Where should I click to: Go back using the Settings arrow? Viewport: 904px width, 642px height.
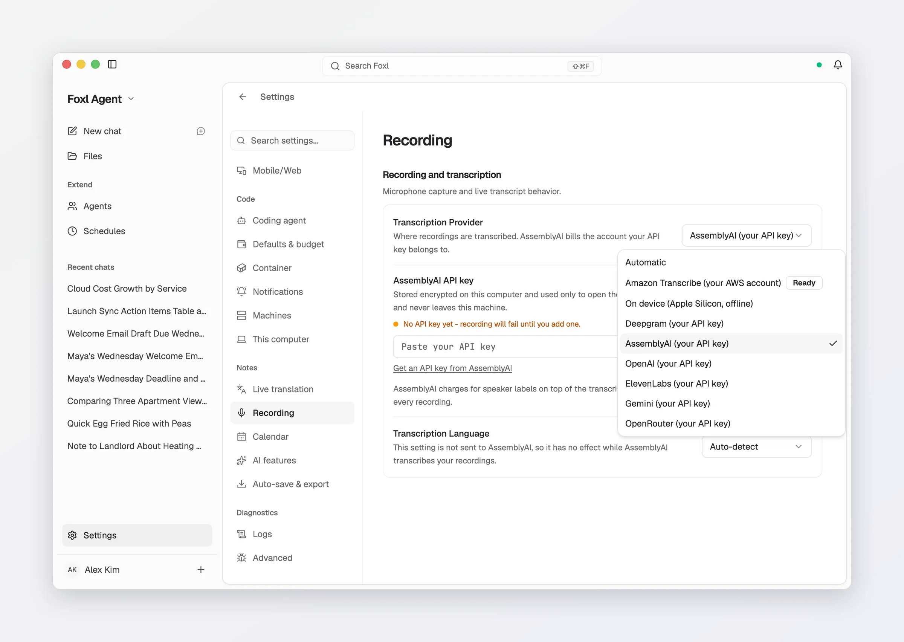243,97
